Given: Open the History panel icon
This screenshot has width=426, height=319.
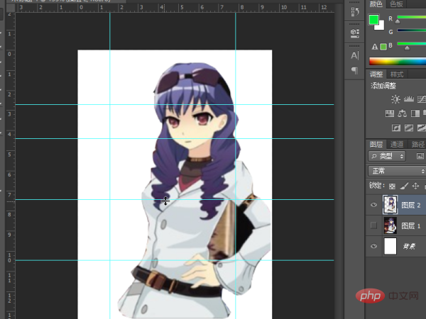Looking at the screenshot, I should 354,11.
